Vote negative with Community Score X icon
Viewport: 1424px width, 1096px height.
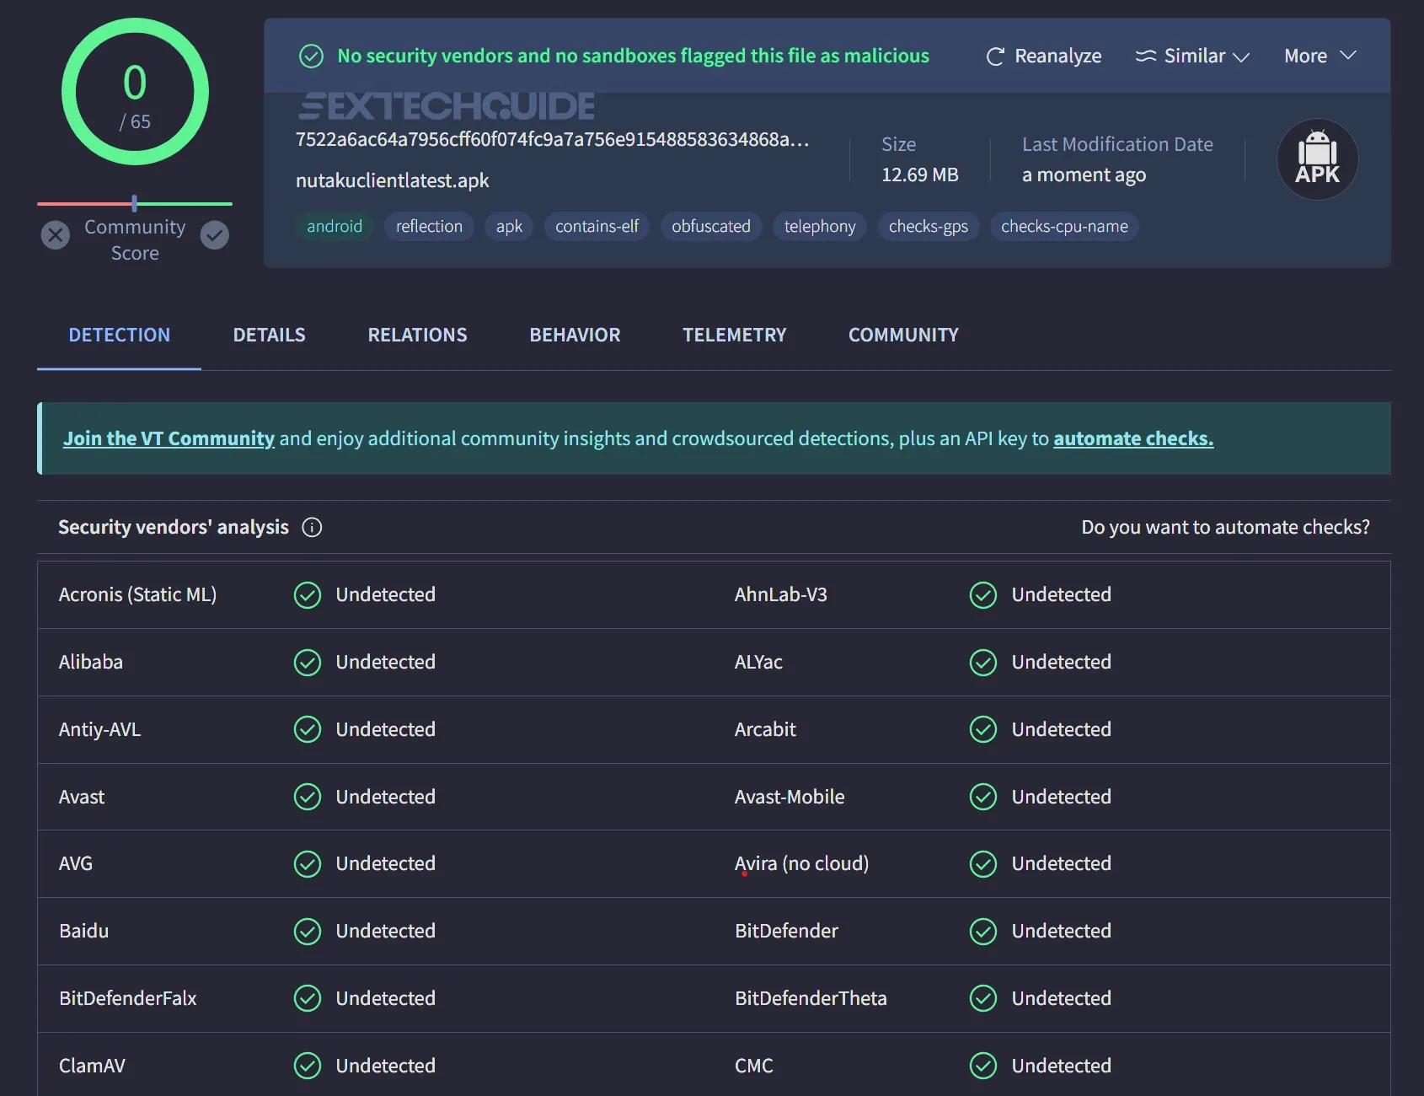pyautogui.click(x=56, y=234)
